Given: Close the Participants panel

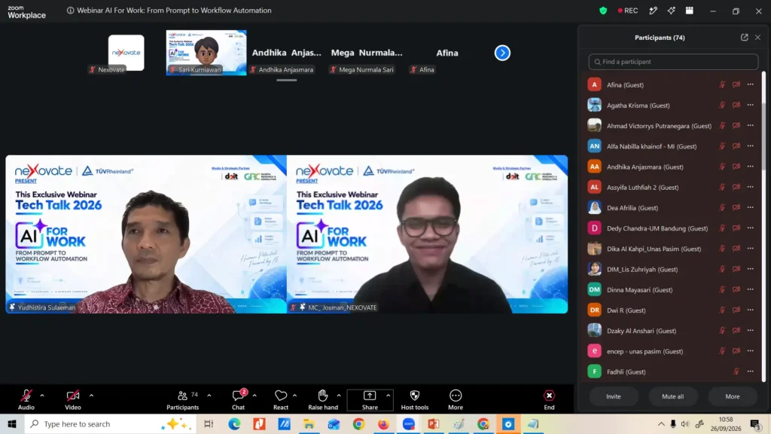Looking at the screenshot, I should (757, 38).
